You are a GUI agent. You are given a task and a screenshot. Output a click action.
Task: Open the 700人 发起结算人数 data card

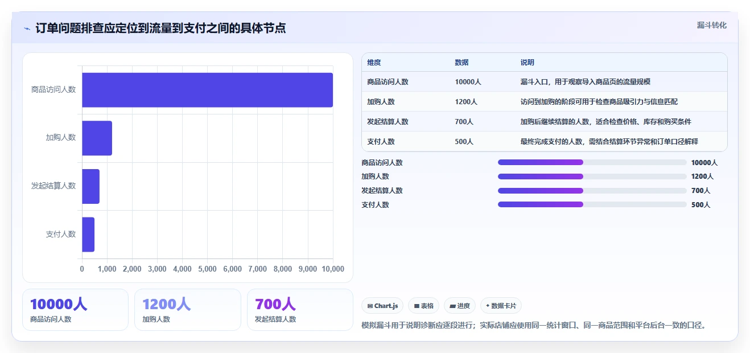coord(300,310)
